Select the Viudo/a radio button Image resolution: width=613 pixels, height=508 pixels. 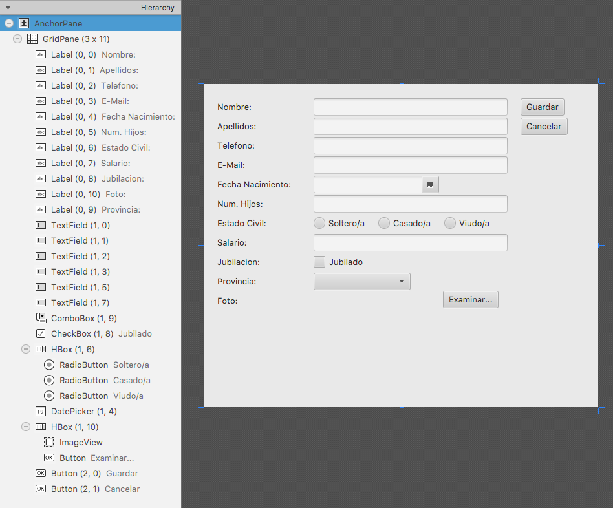click(x=450, y=223)
